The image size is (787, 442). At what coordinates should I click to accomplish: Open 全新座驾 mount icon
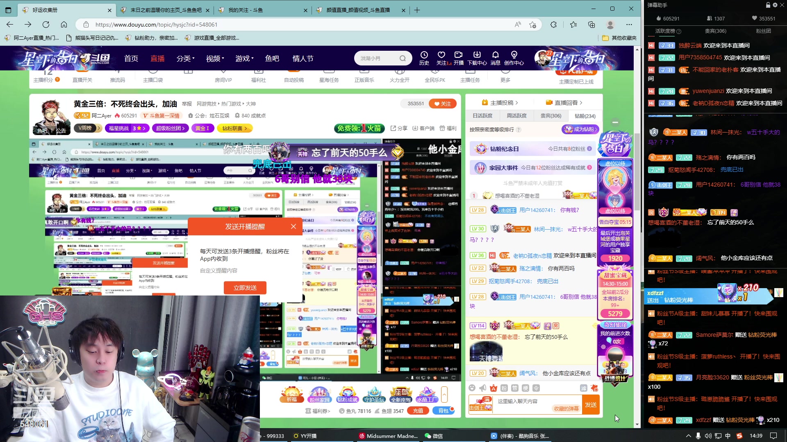(x=400, y=394)
